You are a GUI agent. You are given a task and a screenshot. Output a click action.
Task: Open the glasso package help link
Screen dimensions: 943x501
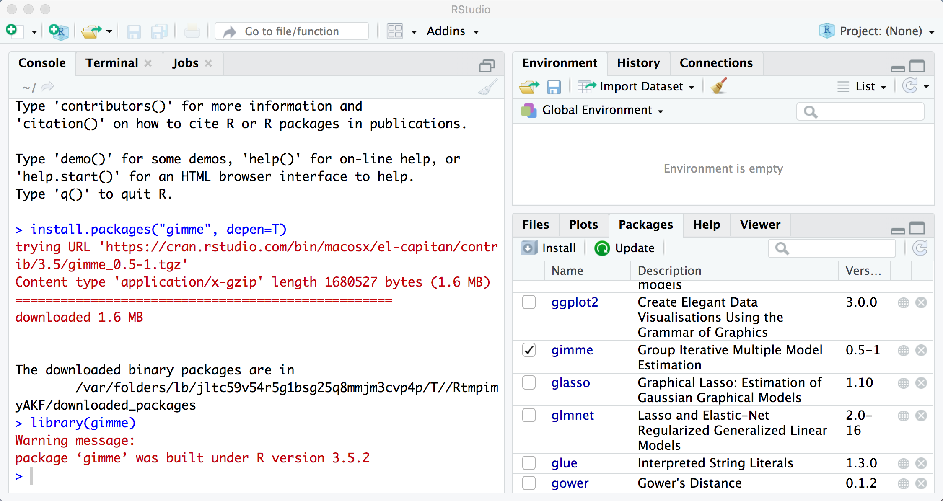point(570,383)
